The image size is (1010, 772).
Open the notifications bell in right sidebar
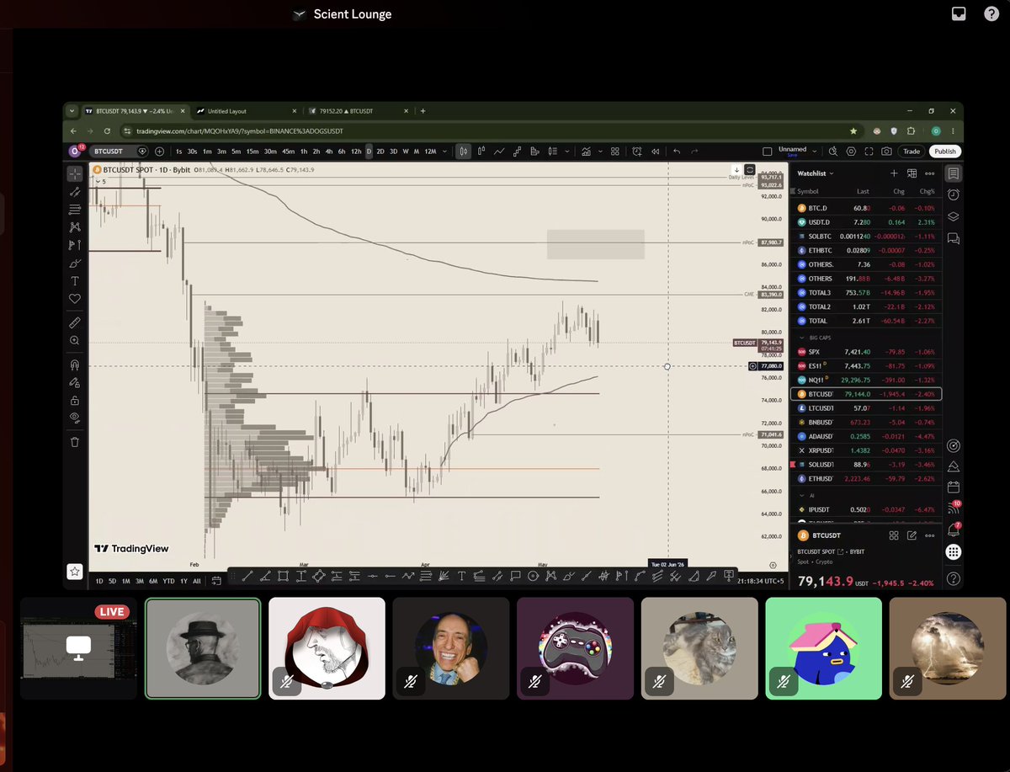click(953, 530)
